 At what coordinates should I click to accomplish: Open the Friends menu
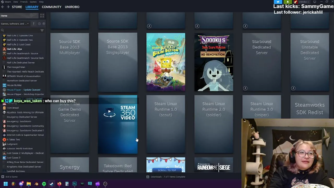[24, 2]
